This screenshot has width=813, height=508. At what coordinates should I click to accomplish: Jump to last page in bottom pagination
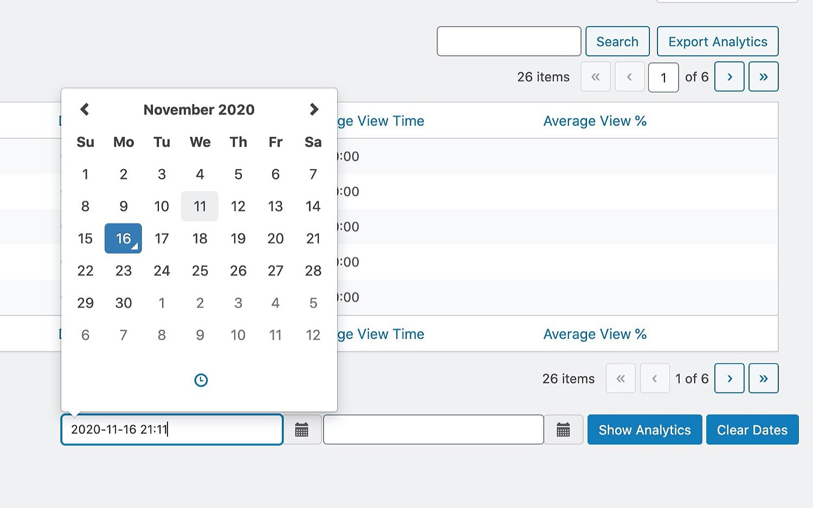763,378
